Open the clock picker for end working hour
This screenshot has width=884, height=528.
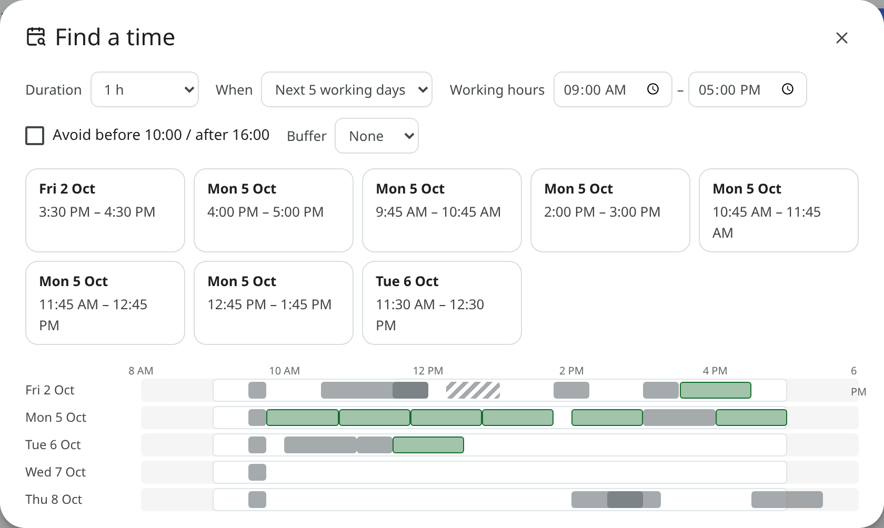787,89
